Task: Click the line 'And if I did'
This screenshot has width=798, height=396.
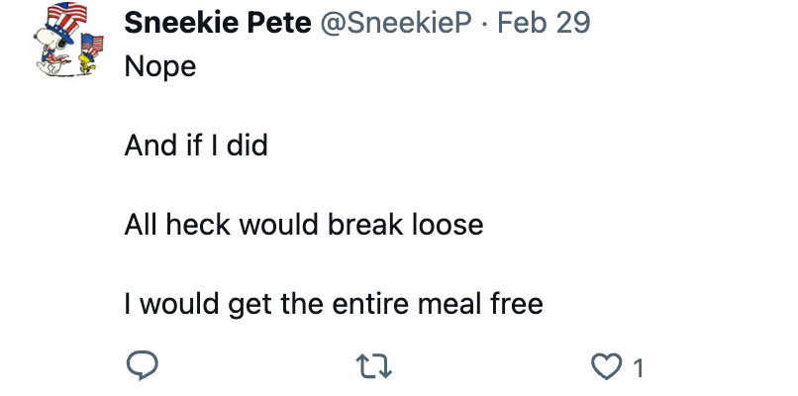Action: tap(196, 146)
